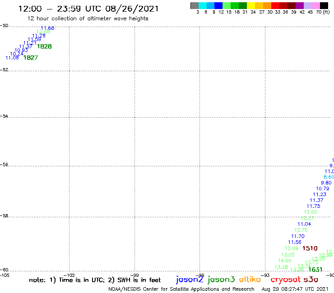Click the jason2 satellite label
The width and height of the screenshot is (334, 293).
coord(190,279)
